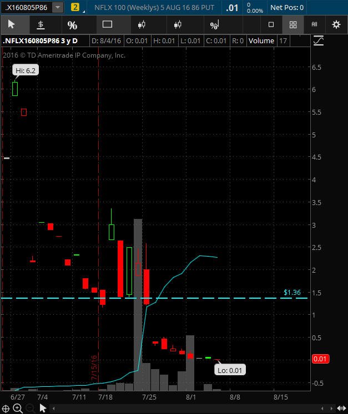Screen dimensions: 348x414
Task: Click the Volume study label
Action: pyautogui.click(x=261, y=41)
